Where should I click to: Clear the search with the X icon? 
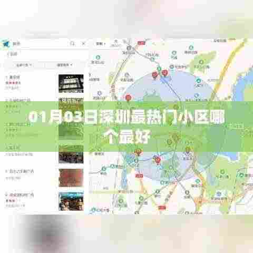click(x=83, y=43)
